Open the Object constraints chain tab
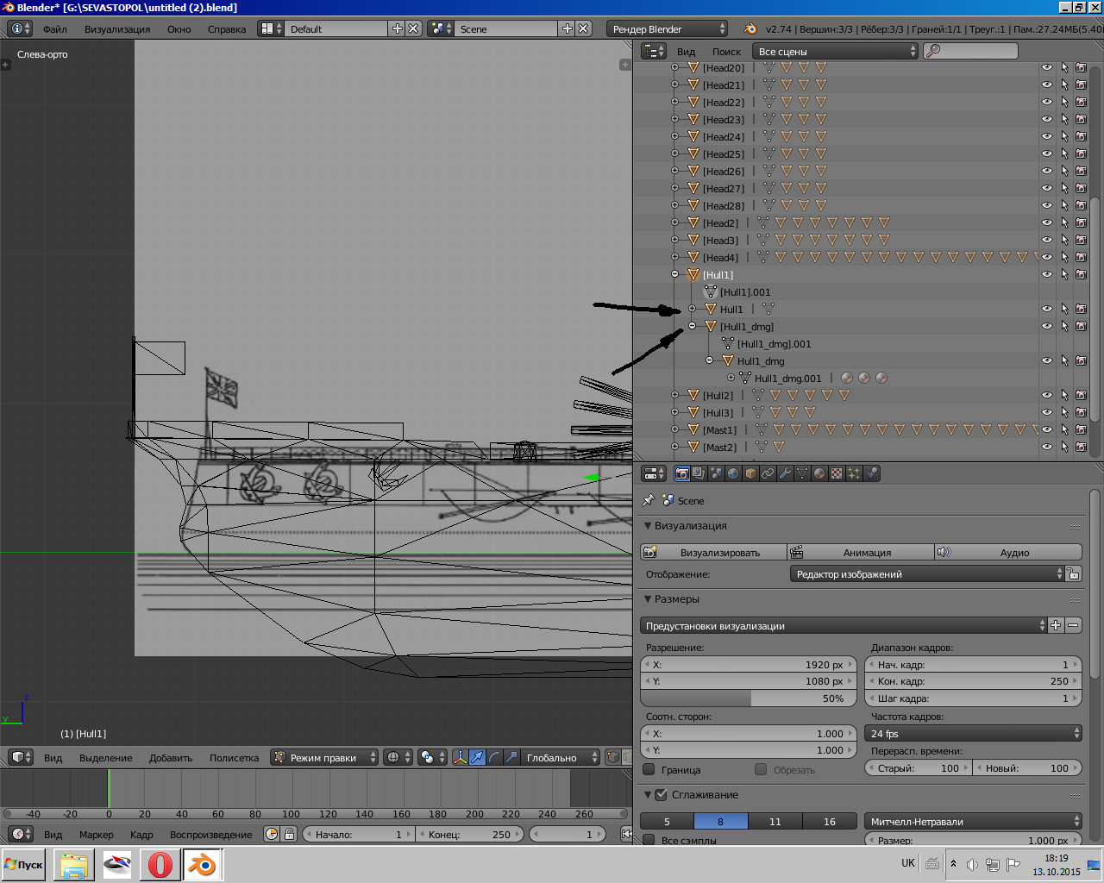Image resolution: width=1104 pixels, height=883 pixels. [x=768, y=473]
